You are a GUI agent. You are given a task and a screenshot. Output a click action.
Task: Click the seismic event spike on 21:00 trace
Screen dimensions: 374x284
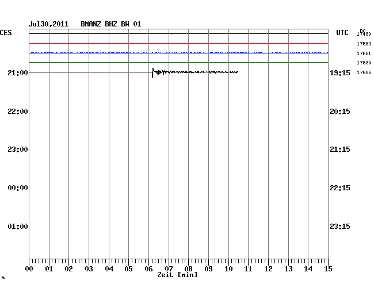click(x=152, y=72)
